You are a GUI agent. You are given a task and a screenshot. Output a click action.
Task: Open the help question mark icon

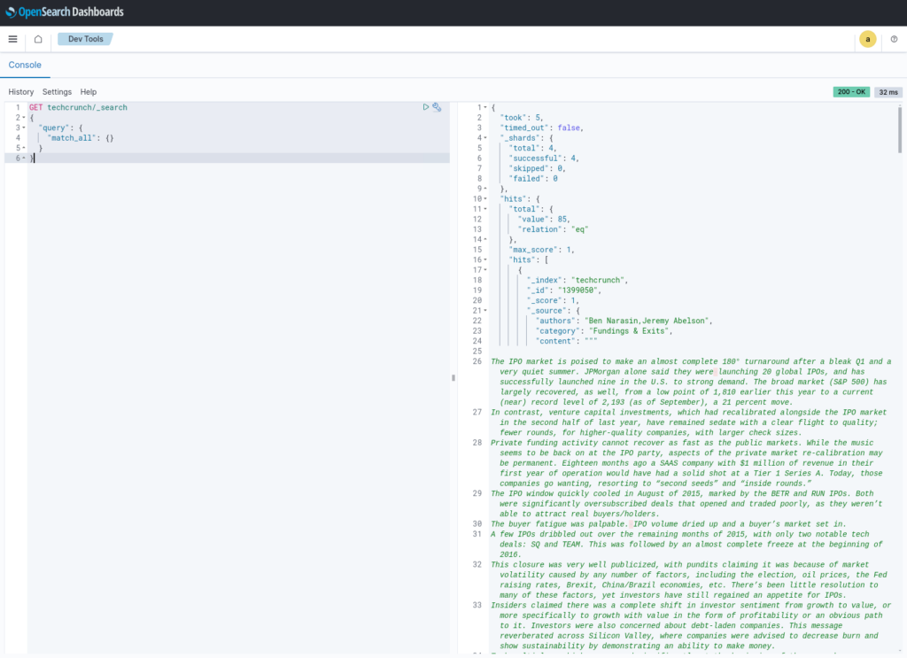(x=895, y=39)
